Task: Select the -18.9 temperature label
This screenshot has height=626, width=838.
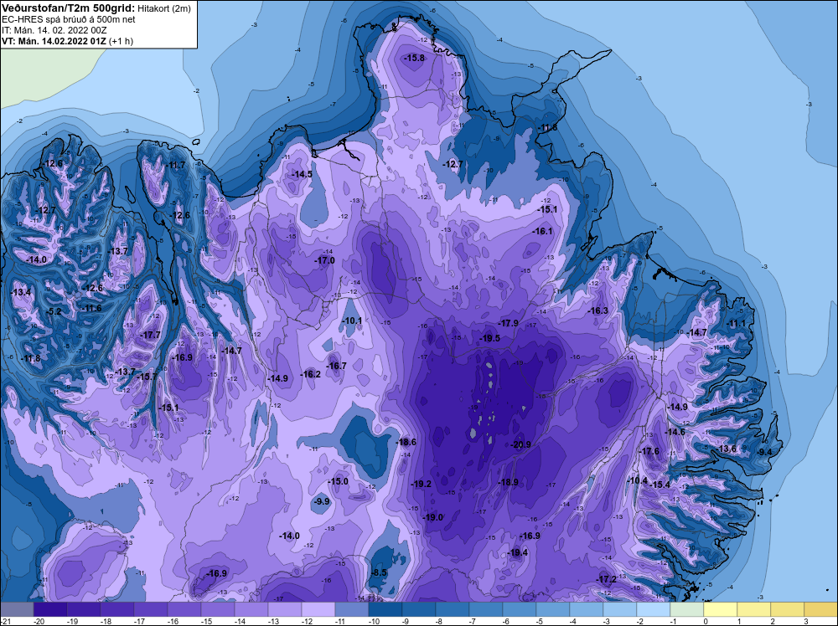Action: pyautogui.click(x=509, y=482)
